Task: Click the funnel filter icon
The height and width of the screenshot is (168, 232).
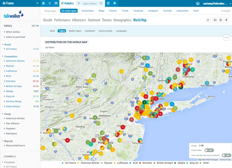Action: pos(79,3)
